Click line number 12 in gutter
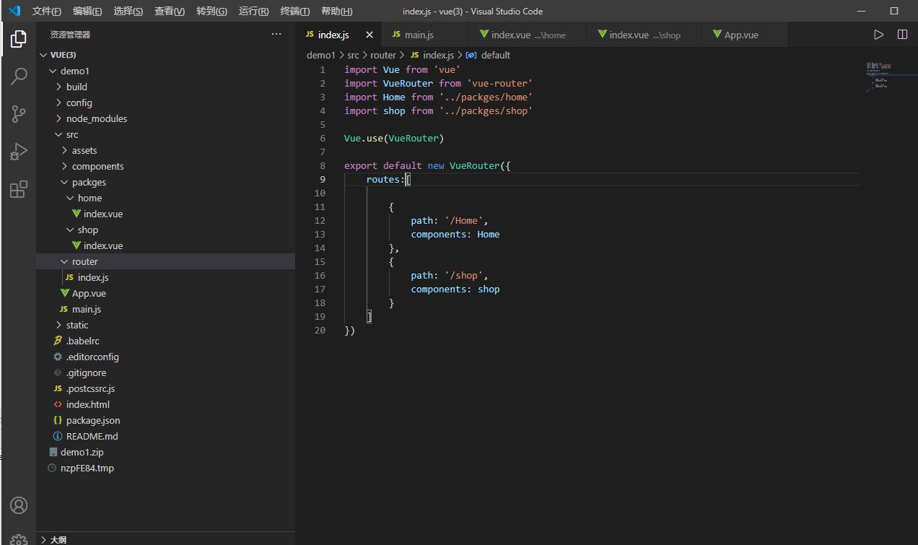This screenshot has width=918, height=545. (320, 220)
